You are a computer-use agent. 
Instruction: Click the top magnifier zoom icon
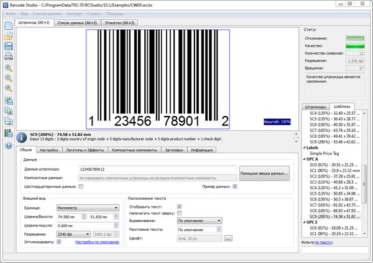click(9, 68)
